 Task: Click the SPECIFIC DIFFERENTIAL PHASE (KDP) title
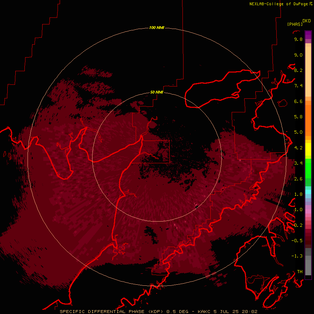tap(112, 312)
